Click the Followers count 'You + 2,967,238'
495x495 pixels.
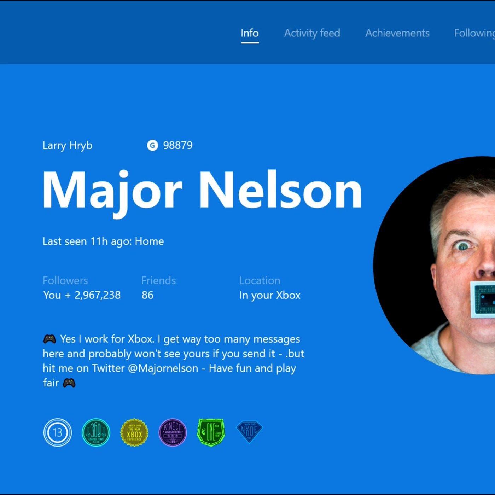click(x=82, y=295)
